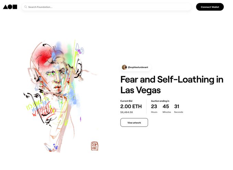Click the Current Bid label

click(126, 101)
